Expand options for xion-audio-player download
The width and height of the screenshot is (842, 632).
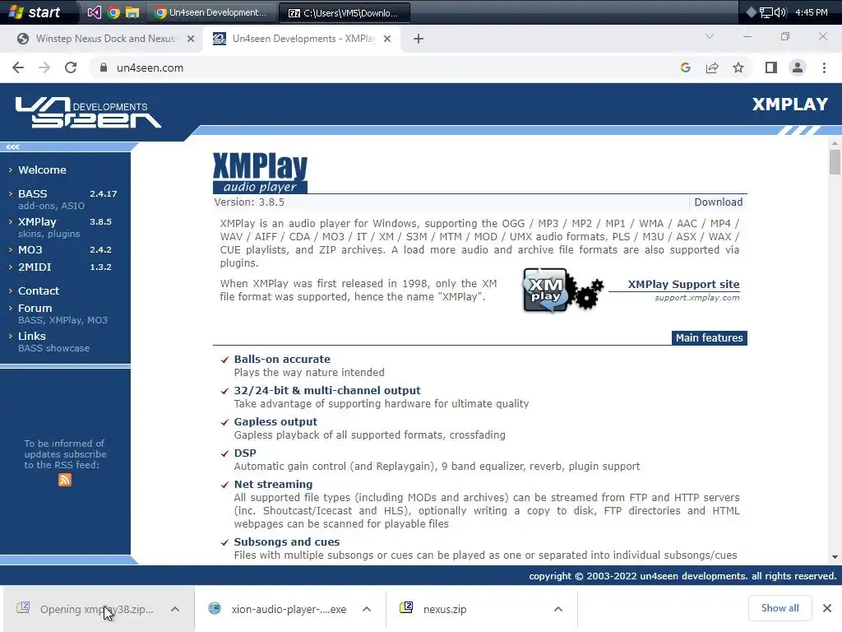367,610
